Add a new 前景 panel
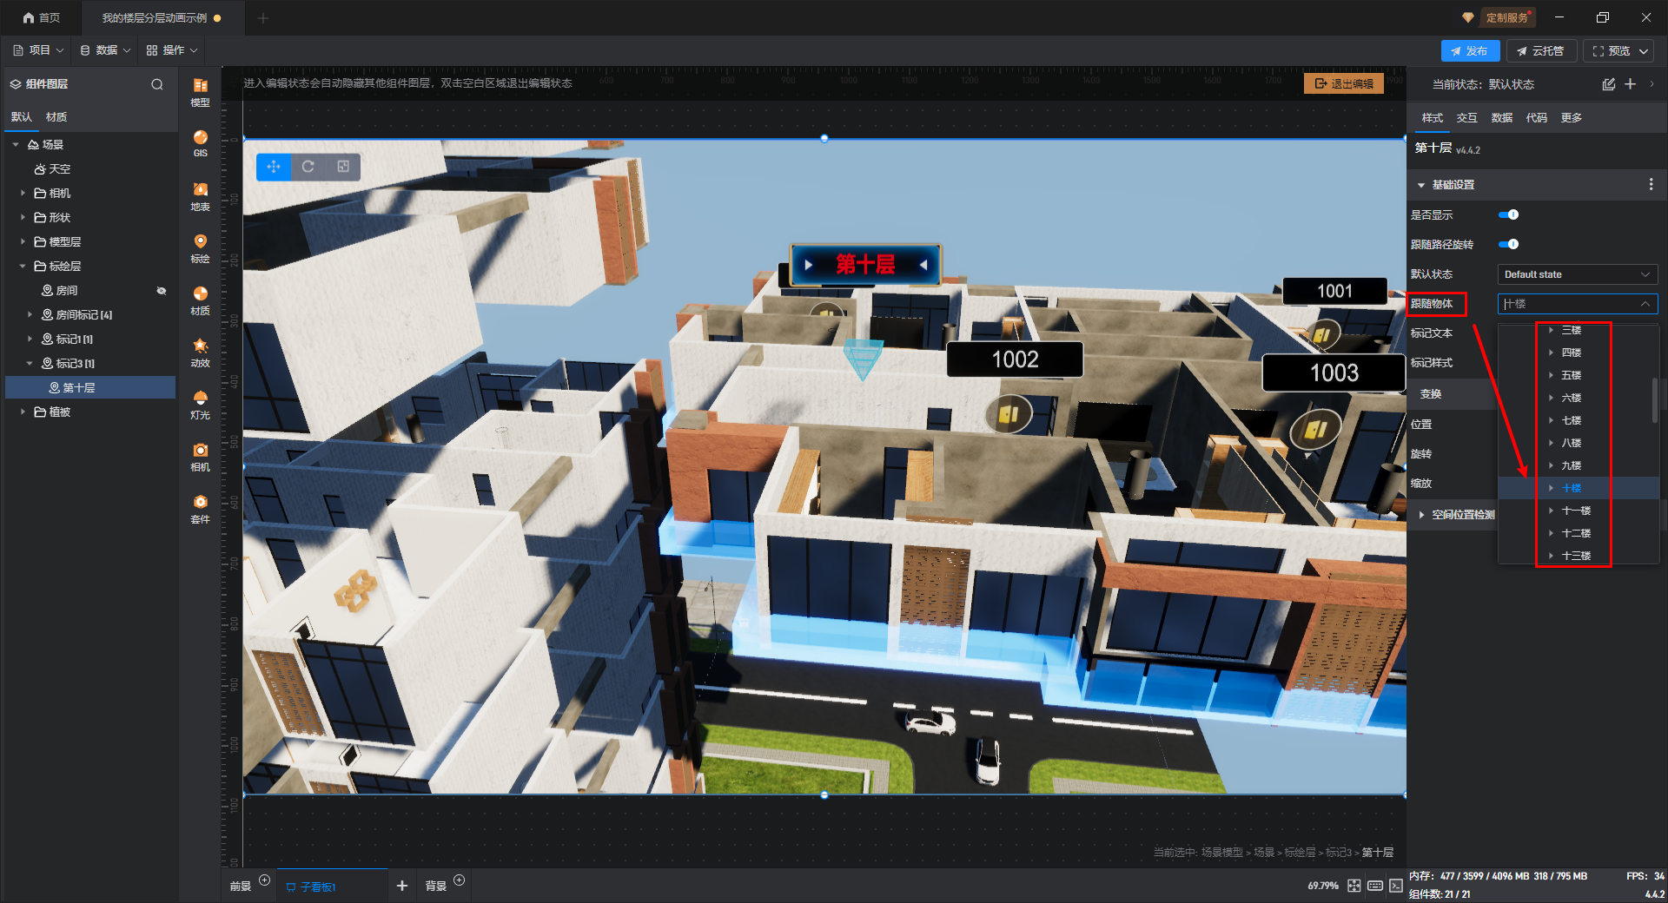 265,880
